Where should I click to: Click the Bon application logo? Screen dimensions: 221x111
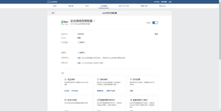coord(65,22)
